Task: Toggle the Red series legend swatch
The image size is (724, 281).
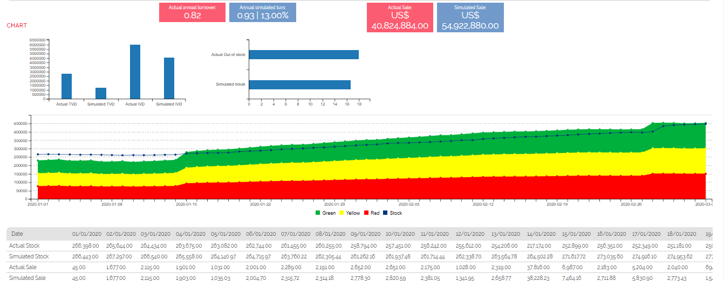Action: (367, 213)
